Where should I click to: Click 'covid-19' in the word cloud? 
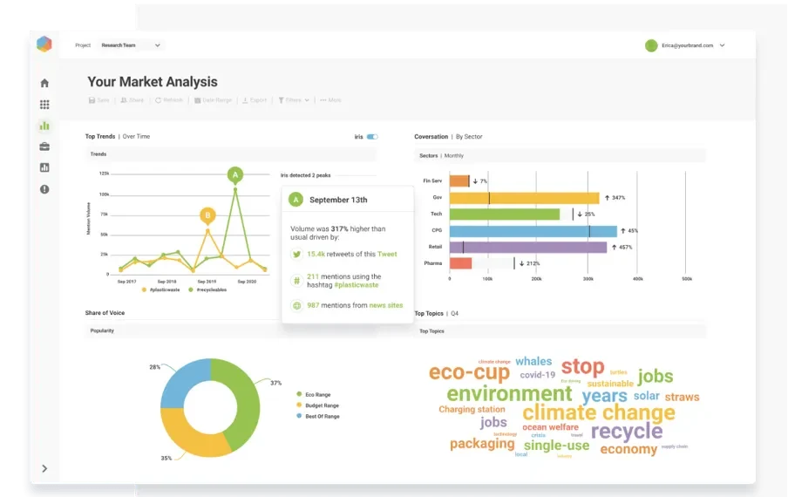point(537,375)
